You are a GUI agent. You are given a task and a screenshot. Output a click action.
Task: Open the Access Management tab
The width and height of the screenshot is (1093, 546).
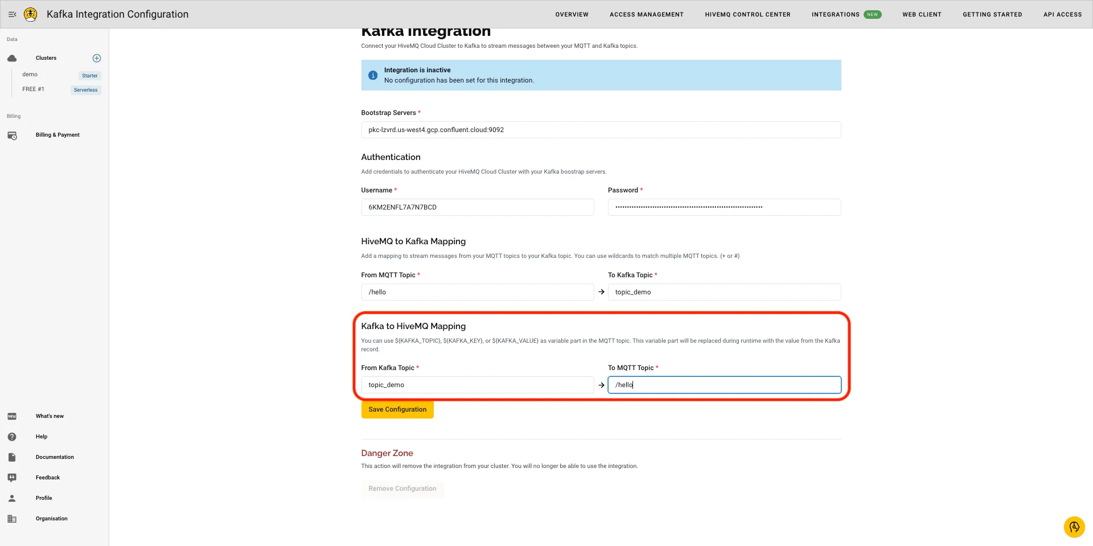pos(647,14)
